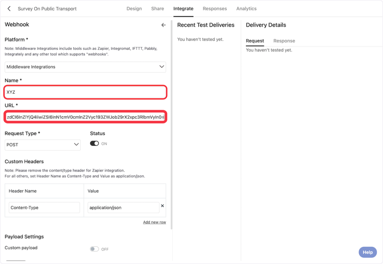This screenshot has width=383, height=264.
Task: Click the webhook URL input field
Action: [x=85, y=117]
